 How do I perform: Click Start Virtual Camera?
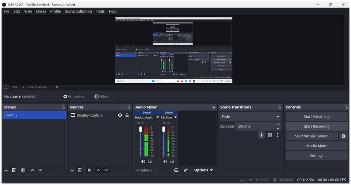[x=312, y=136]
